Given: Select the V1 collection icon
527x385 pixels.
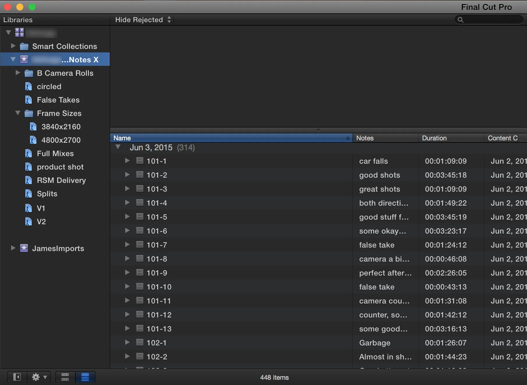Looking at the screenshot, I should [28, 208].
